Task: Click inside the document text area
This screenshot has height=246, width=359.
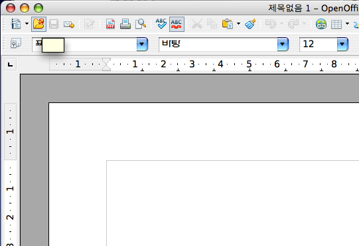Action: point(232,203)
